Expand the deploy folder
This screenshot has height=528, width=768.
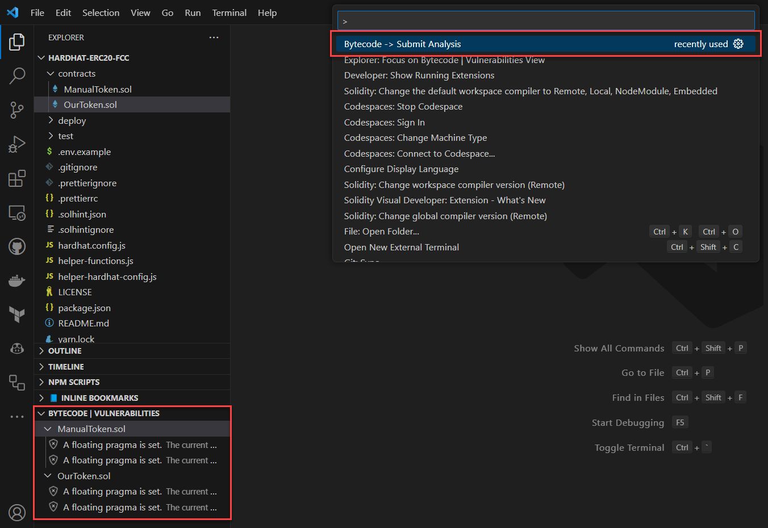click(51, 120)
